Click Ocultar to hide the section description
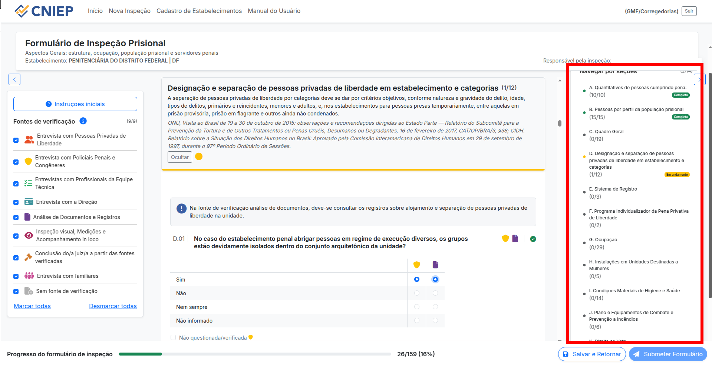Screen dimensions: 712x367 [x=179, y=157]
